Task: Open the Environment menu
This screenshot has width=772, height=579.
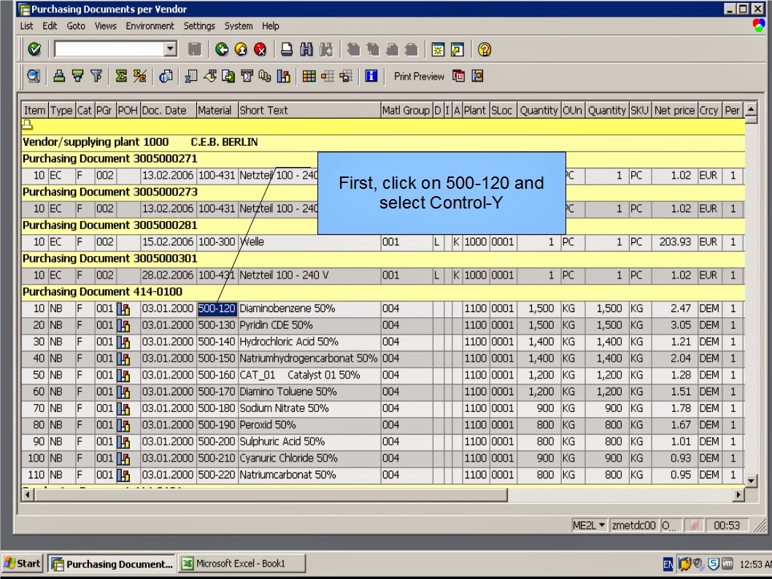Action: 150,26
